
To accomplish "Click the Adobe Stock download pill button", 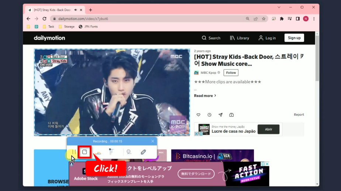I will 196,174.
